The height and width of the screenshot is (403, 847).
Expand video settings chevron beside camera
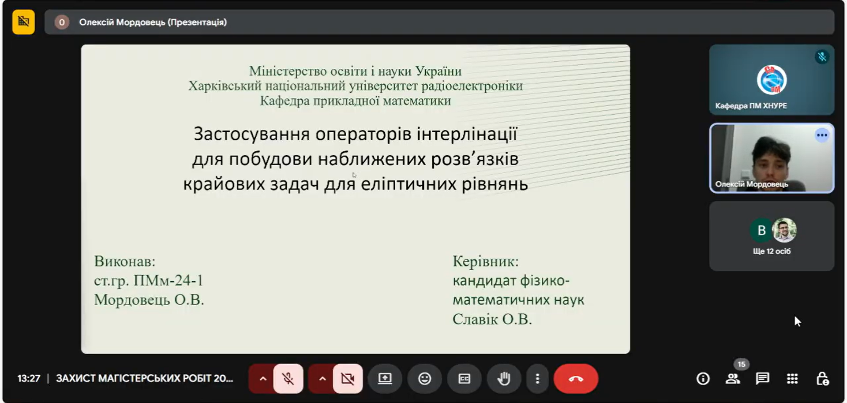(x=322, y=379)
